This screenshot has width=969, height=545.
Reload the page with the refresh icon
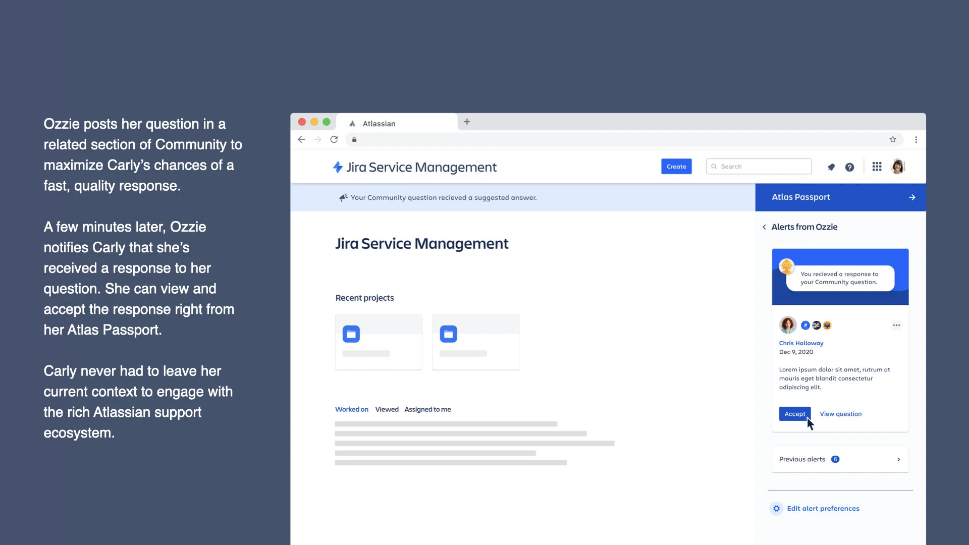coord(334,140)
